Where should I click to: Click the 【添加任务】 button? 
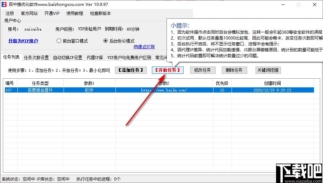pyautogui.click(x=131, y=70)
